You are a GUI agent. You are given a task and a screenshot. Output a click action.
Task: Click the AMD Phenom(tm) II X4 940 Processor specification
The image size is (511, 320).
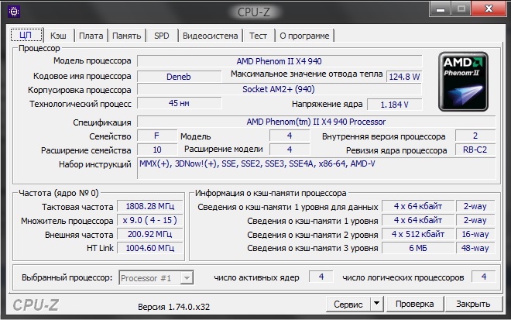316,122
